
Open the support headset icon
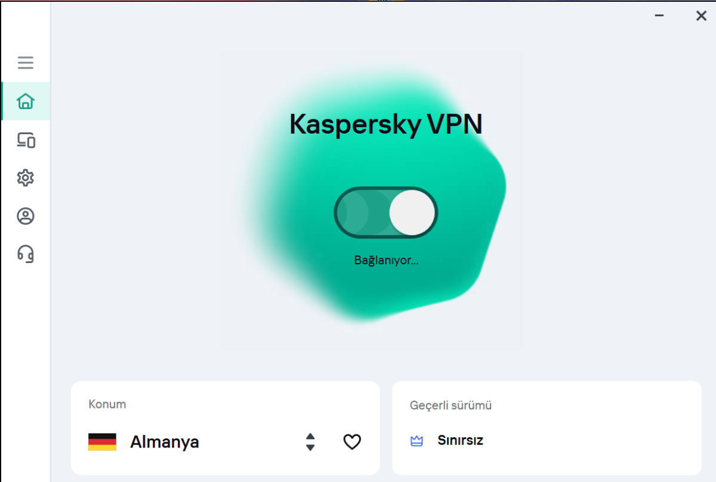point(26,254)
